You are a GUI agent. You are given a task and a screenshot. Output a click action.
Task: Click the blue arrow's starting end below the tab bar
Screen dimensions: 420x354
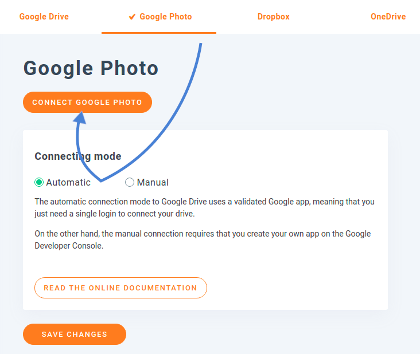201,45
